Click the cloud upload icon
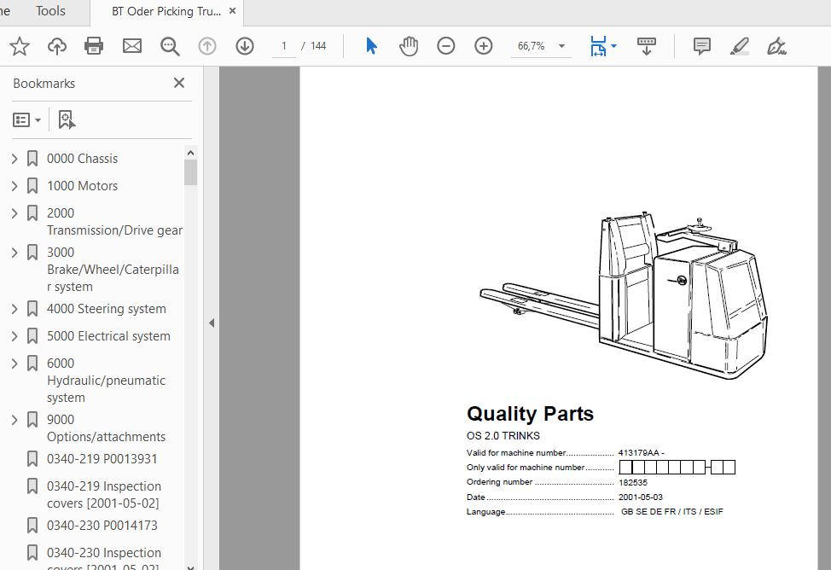 (x=57, y=46)
